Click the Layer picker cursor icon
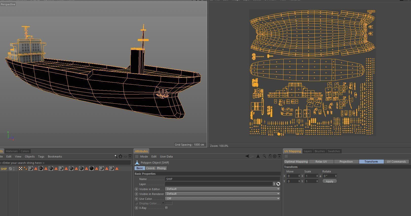The width and height of the screenshot is (411, 216). [278, 184]
